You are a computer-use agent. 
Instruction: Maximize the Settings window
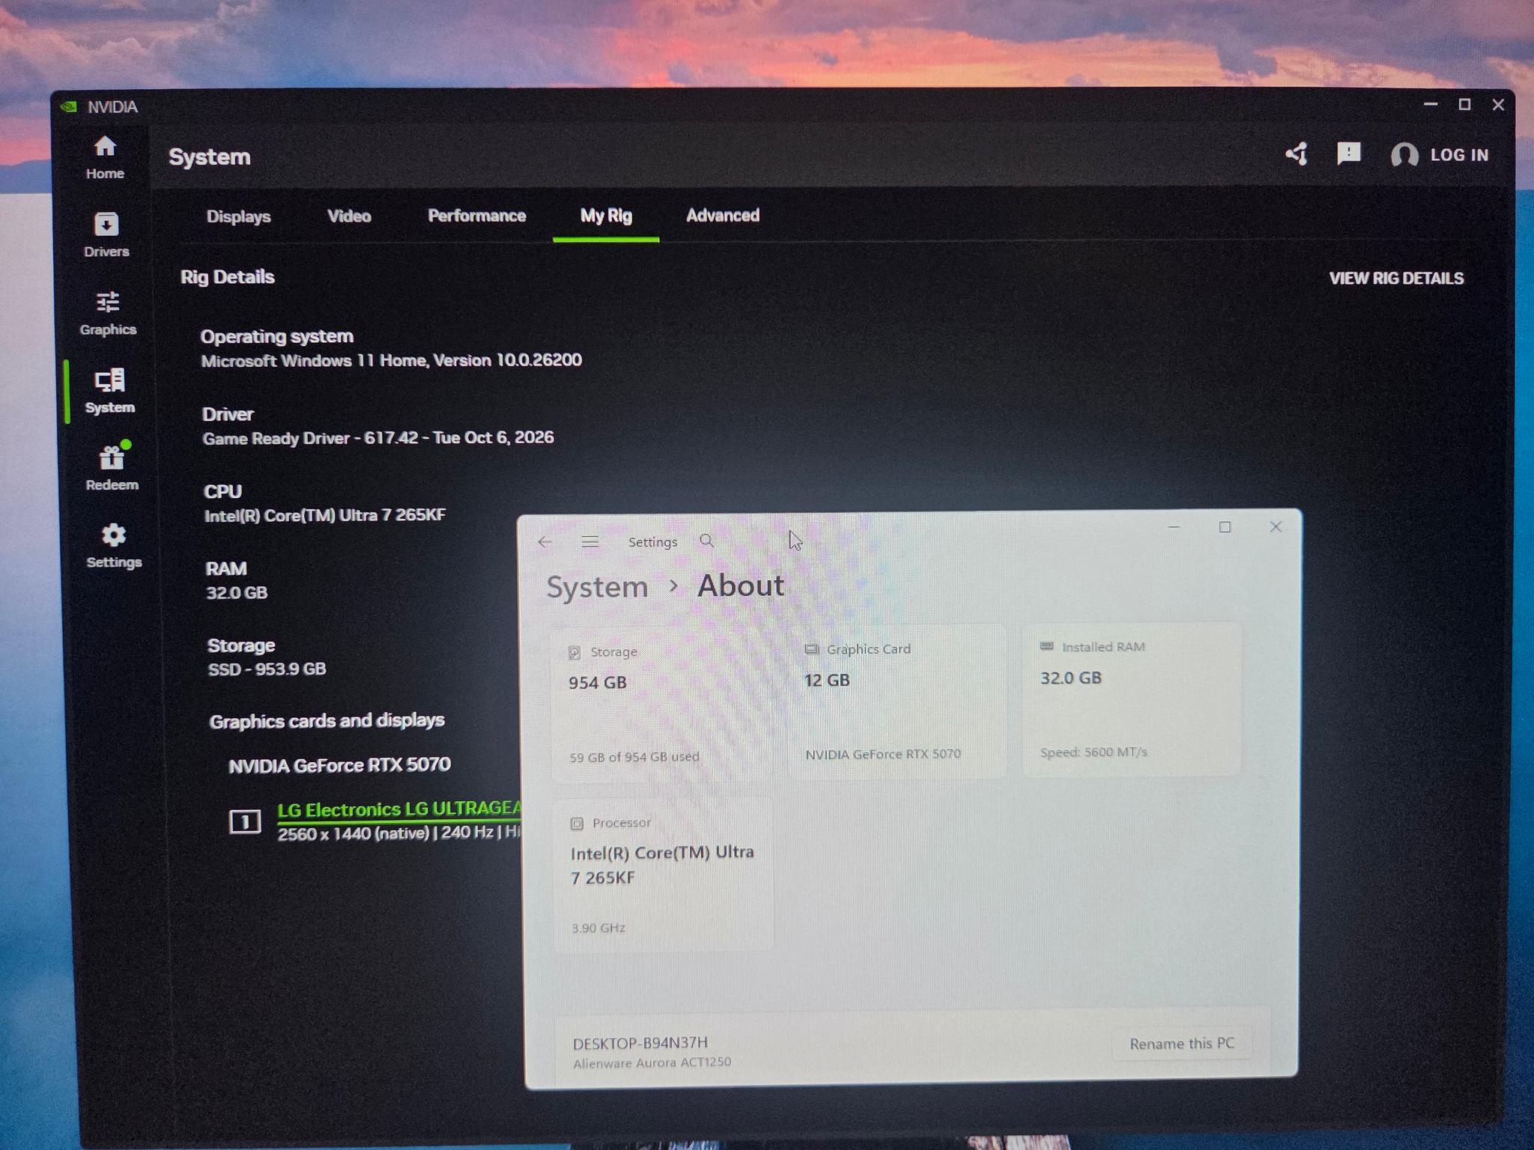coord(1225,527)
